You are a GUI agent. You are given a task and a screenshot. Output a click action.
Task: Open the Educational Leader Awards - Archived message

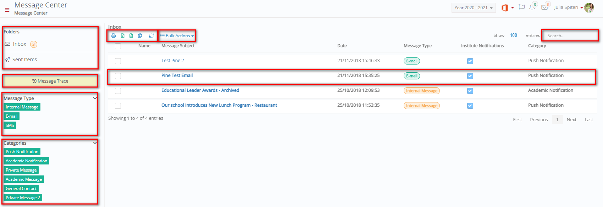click(200, 90)
